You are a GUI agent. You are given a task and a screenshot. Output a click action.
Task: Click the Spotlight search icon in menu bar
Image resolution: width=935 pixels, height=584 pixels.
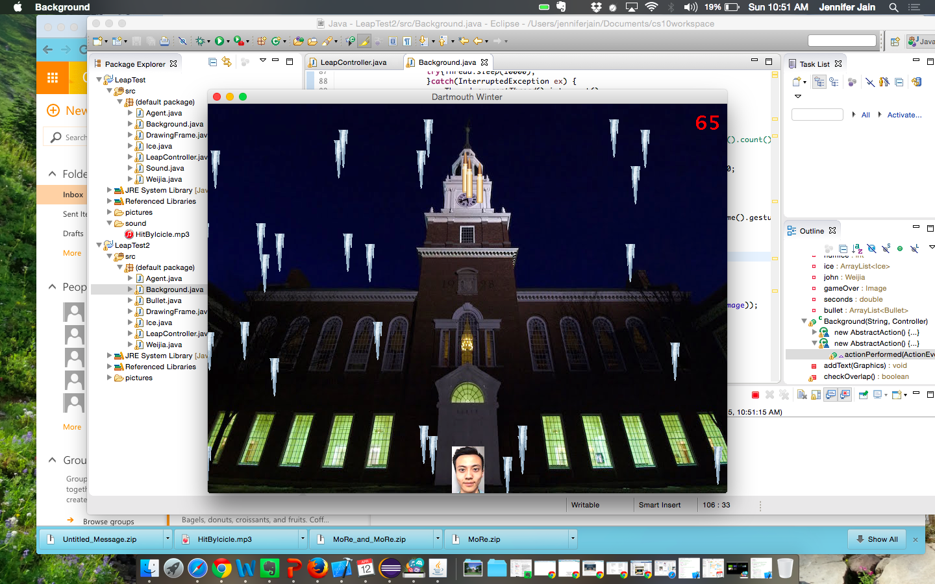pyautogui.click(x=893, y=7)
